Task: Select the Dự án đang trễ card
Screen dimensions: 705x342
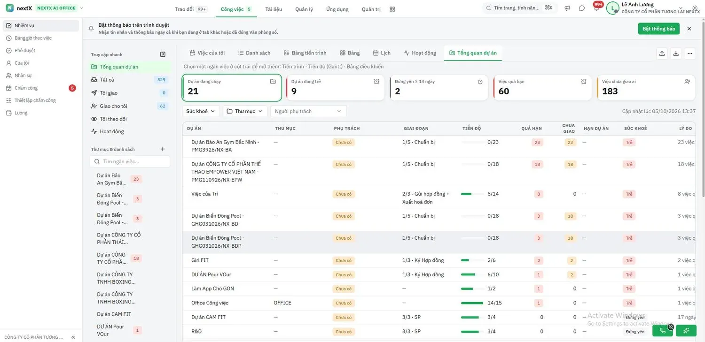Action: [335, 88]
